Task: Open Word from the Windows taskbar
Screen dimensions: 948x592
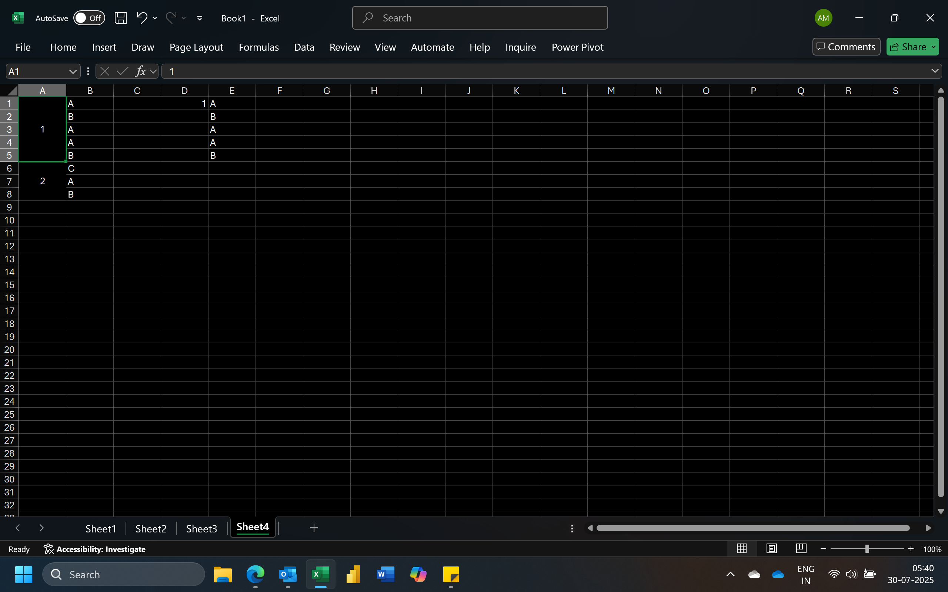Action: (385, 574)
